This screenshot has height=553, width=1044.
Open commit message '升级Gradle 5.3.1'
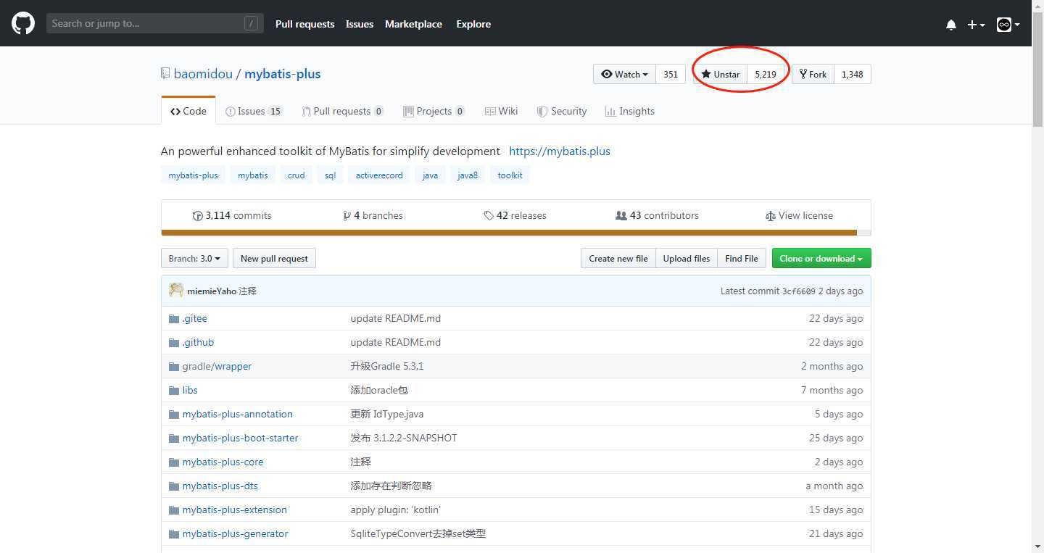pyautogui.click(x=387, y=367)
